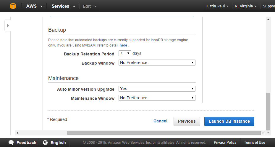Image resolution: width=275 pixels, height=147 pixels.
Task: Click the 'Backup Retention Period' label
Action: (89, 54)
